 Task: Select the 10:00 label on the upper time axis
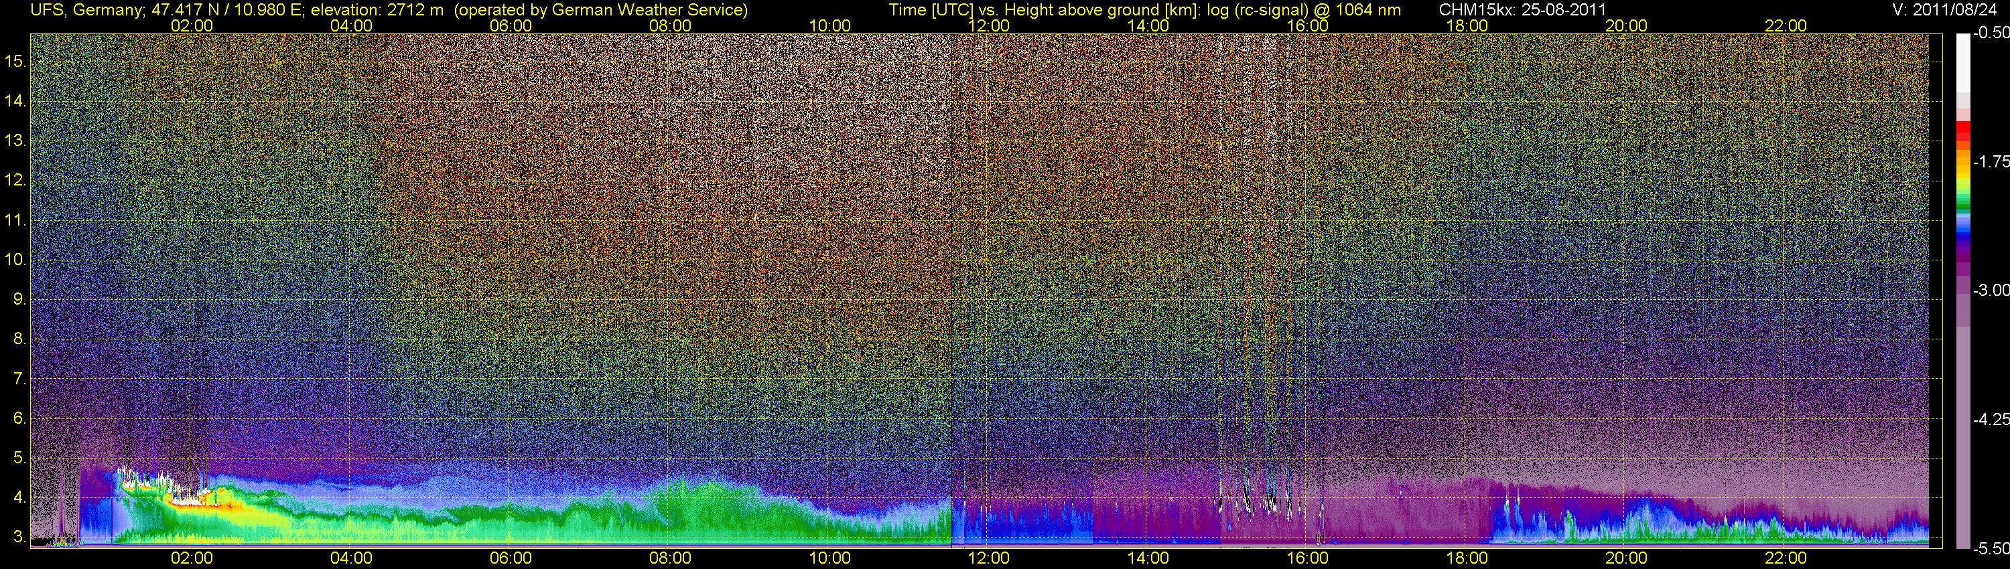(829, 25)
